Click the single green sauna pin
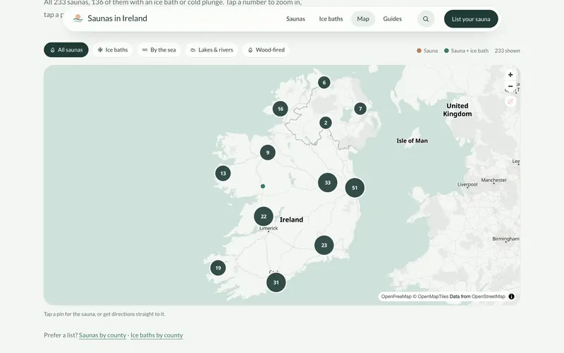 point(262,186)
